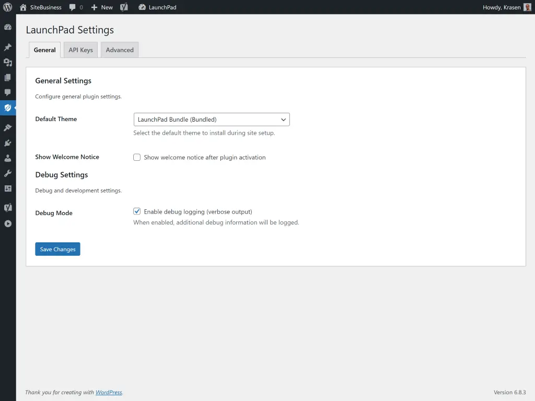Open the Posts pushpin icon in sidebar

pyautogui.click(x=8, y=47)
